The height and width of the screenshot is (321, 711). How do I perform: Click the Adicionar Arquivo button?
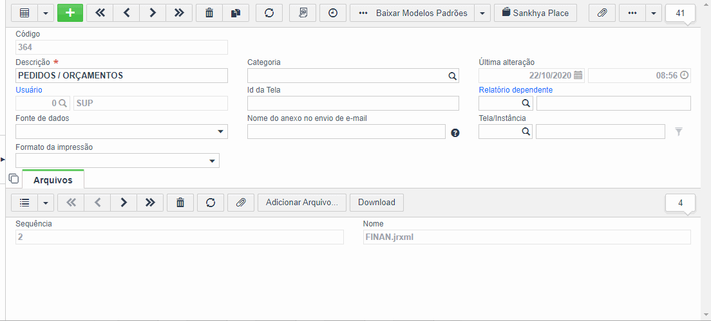tap(302, 203)
